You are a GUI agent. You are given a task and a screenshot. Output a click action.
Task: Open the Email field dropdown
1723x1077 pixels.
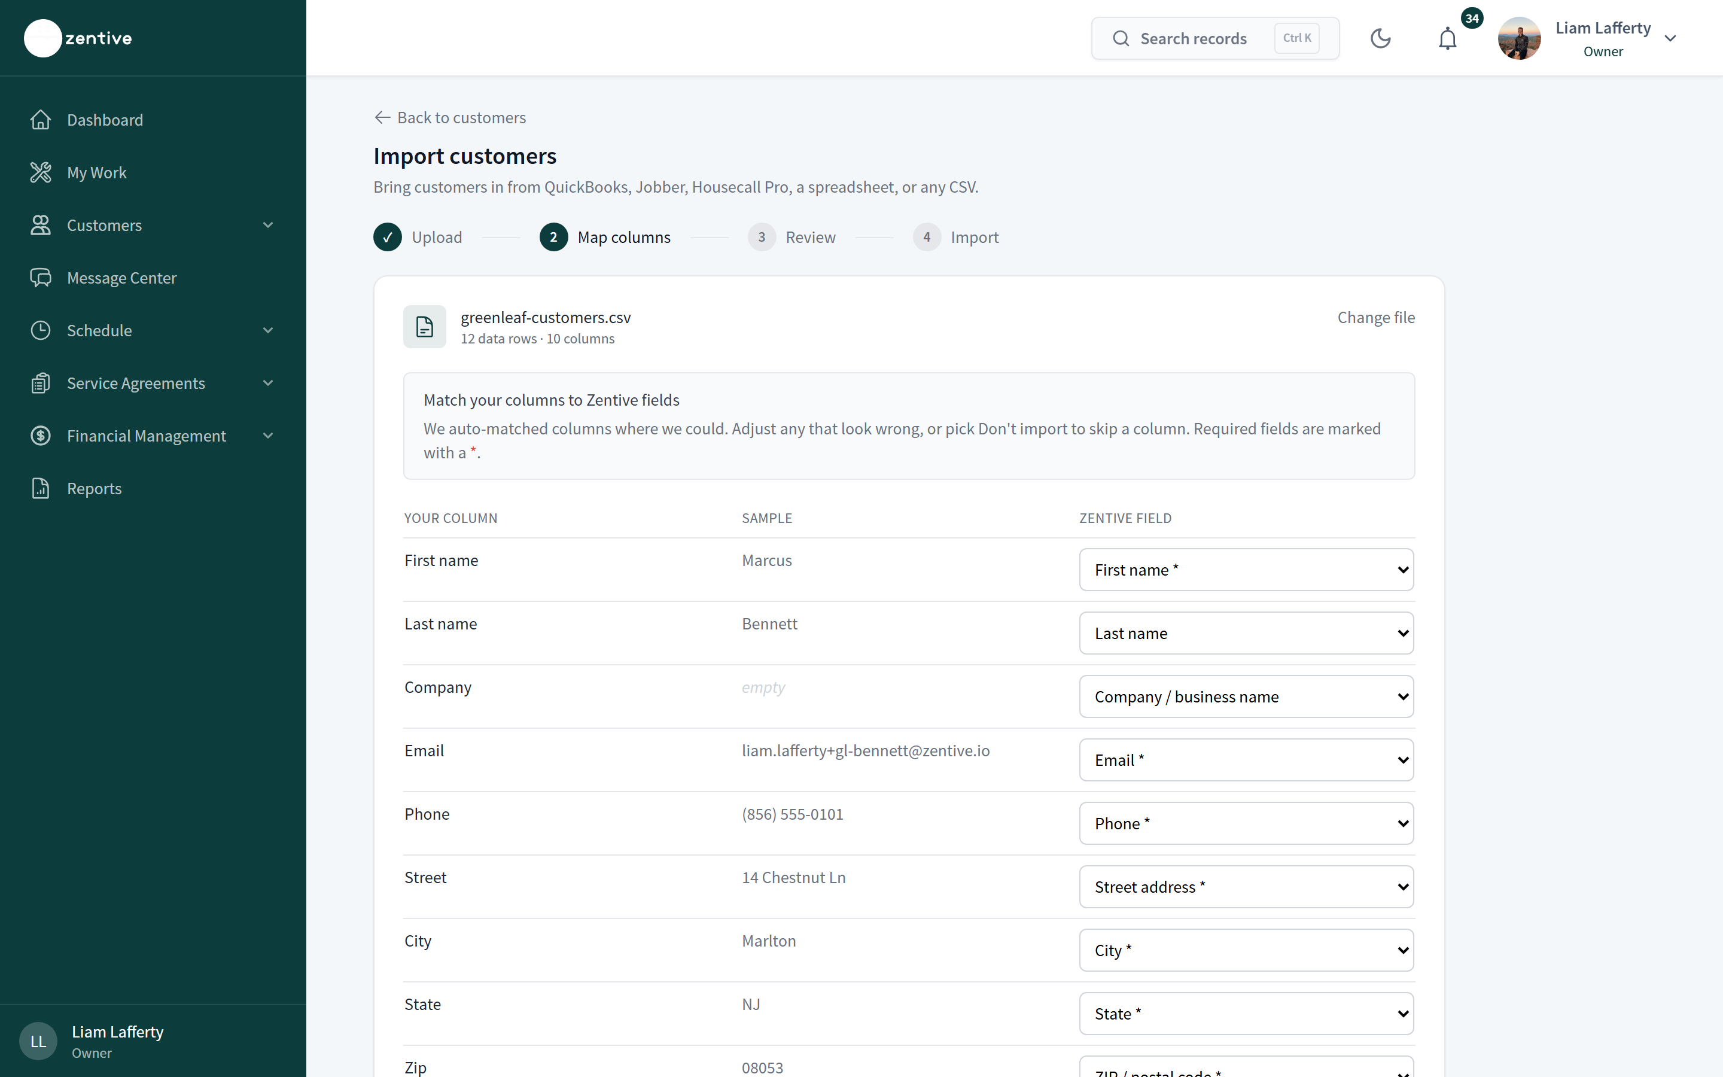[1246, 760]
